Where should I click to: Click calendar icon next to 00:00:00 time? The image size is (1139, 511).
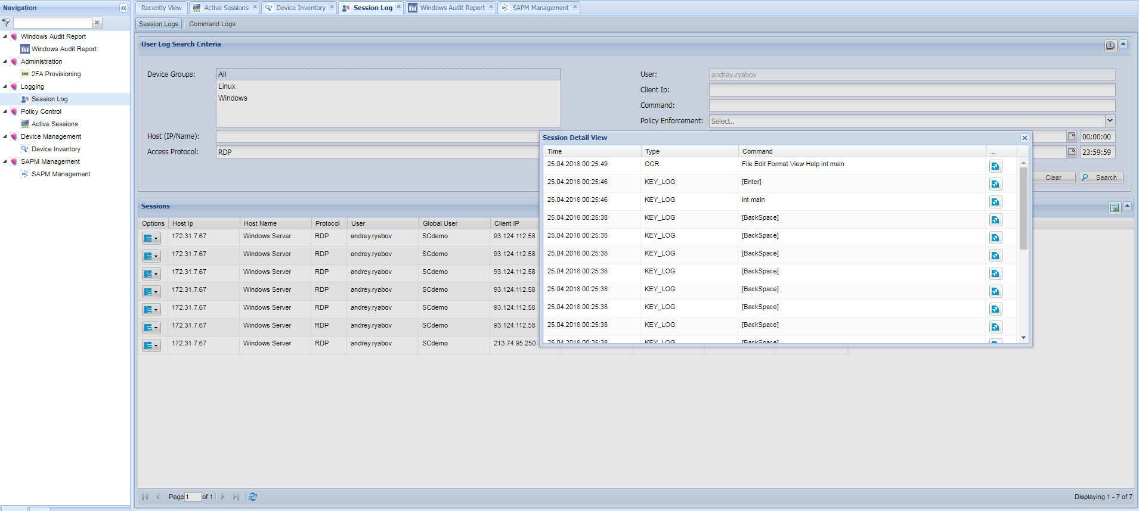tap(1071, 136)
